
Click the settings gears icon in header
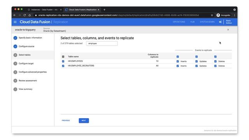(220, 22)
